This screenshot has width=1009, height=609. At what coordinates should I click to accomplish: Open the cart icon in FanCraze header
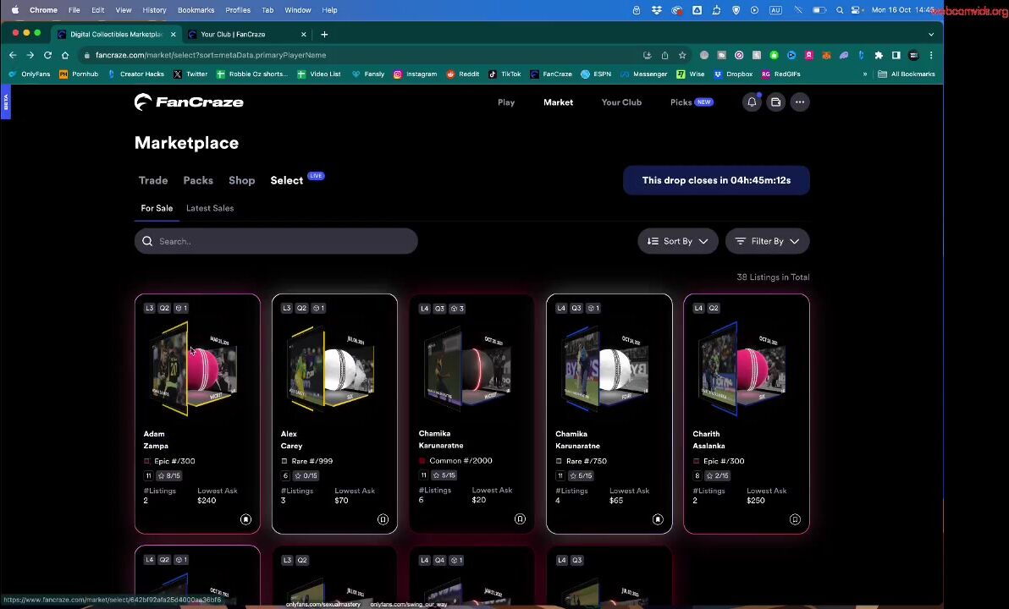point(775,102)
